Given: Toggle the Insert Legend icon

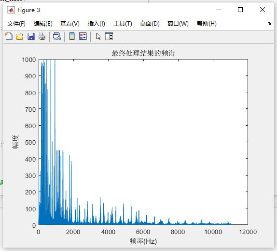Looking at the screenshot, I should click(x=83, y=36).
